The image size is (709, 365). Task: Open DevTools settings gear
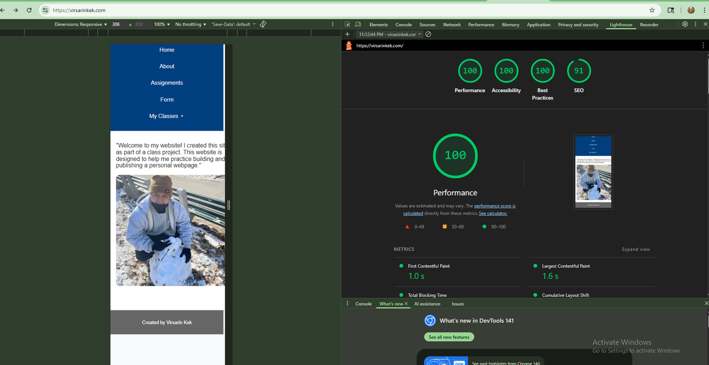tap(685, 24)
